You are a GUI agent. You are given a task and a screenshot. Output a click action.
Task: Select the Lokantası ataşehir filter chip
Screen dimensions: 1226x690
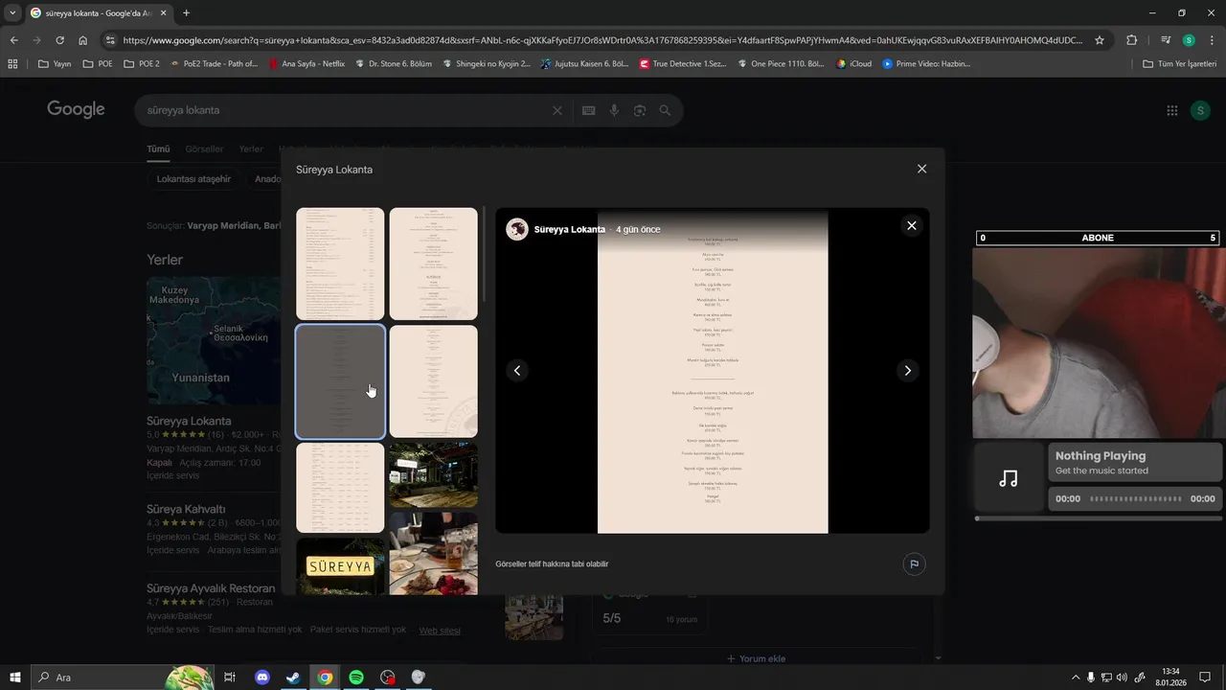193,179
